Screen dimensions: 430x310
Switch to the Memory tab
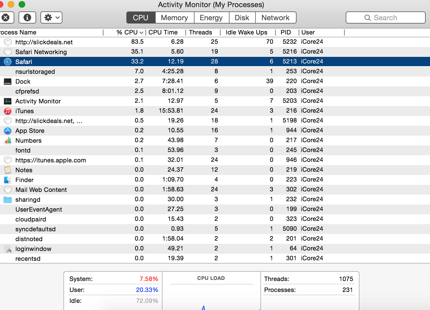[x=175, y=18]
